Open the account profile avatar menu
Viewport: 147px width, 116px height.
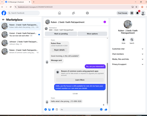point(143,13)
